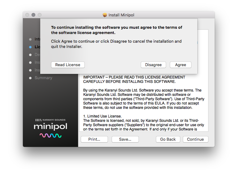Click the Disagree button
The width and height of the screenshot is (236, 171).
(153, 65)
